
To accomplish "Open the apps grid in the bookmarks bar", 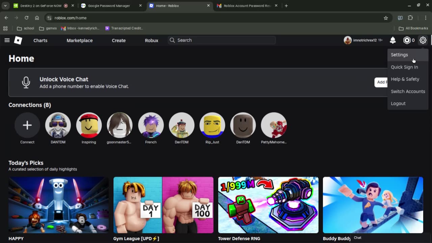I will (5, 28).
